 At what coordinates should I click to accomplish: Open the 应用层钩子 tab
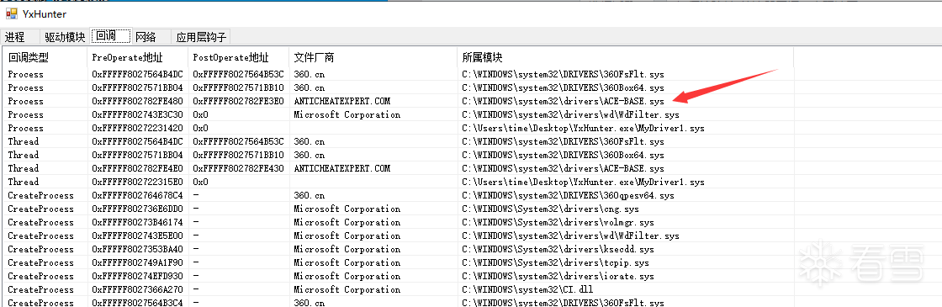pos(201,37)
